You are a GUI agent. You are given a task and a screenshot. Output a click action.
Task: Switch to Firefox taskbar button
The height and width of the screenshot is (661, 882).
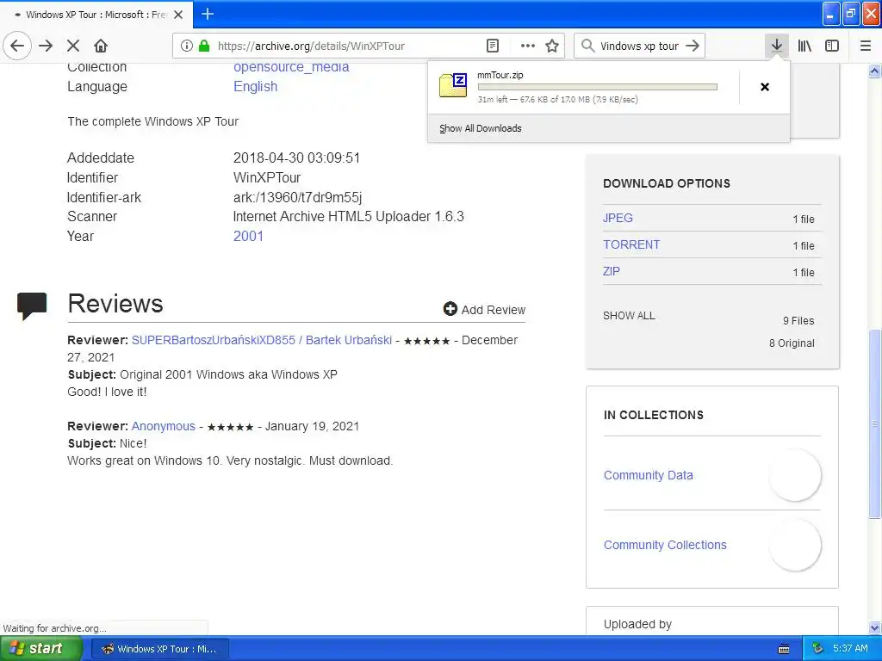pos(159,649)
